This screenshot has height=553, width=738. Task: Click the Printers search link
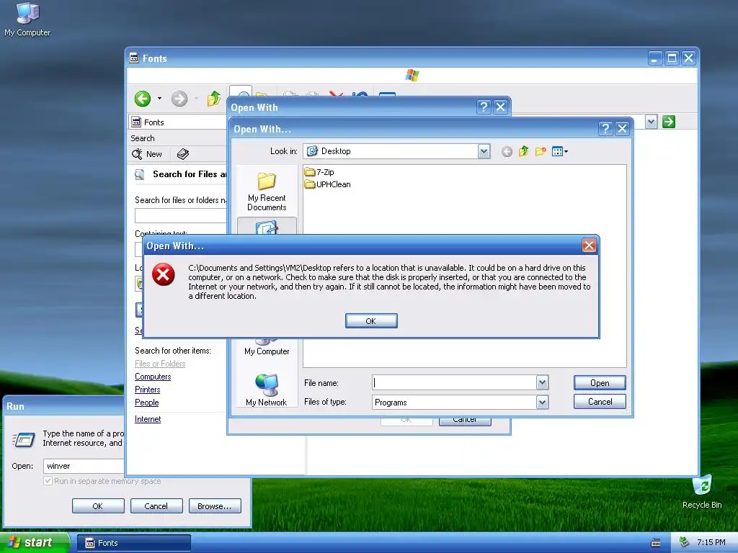147,390
